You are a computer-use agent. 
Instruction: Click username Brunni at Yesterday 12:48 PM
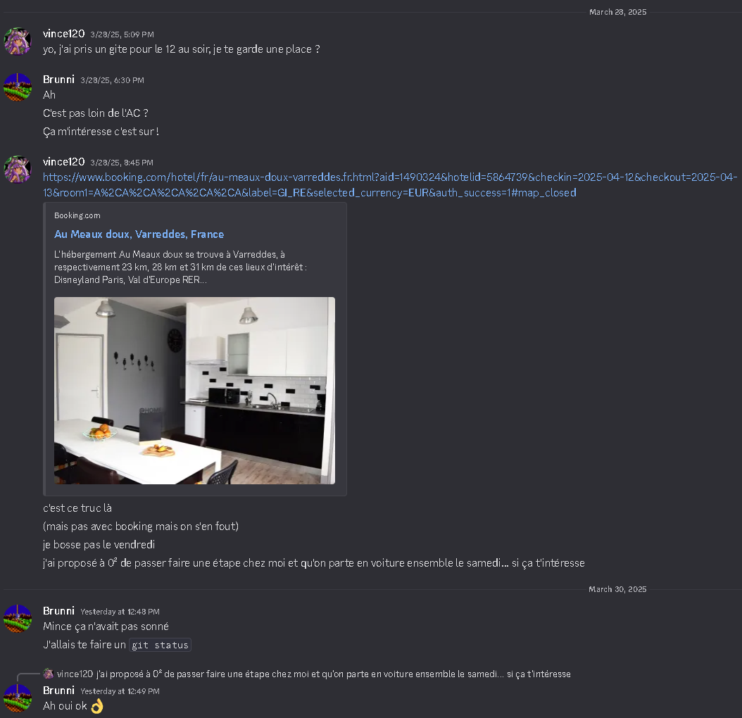[x=58, y=611]
